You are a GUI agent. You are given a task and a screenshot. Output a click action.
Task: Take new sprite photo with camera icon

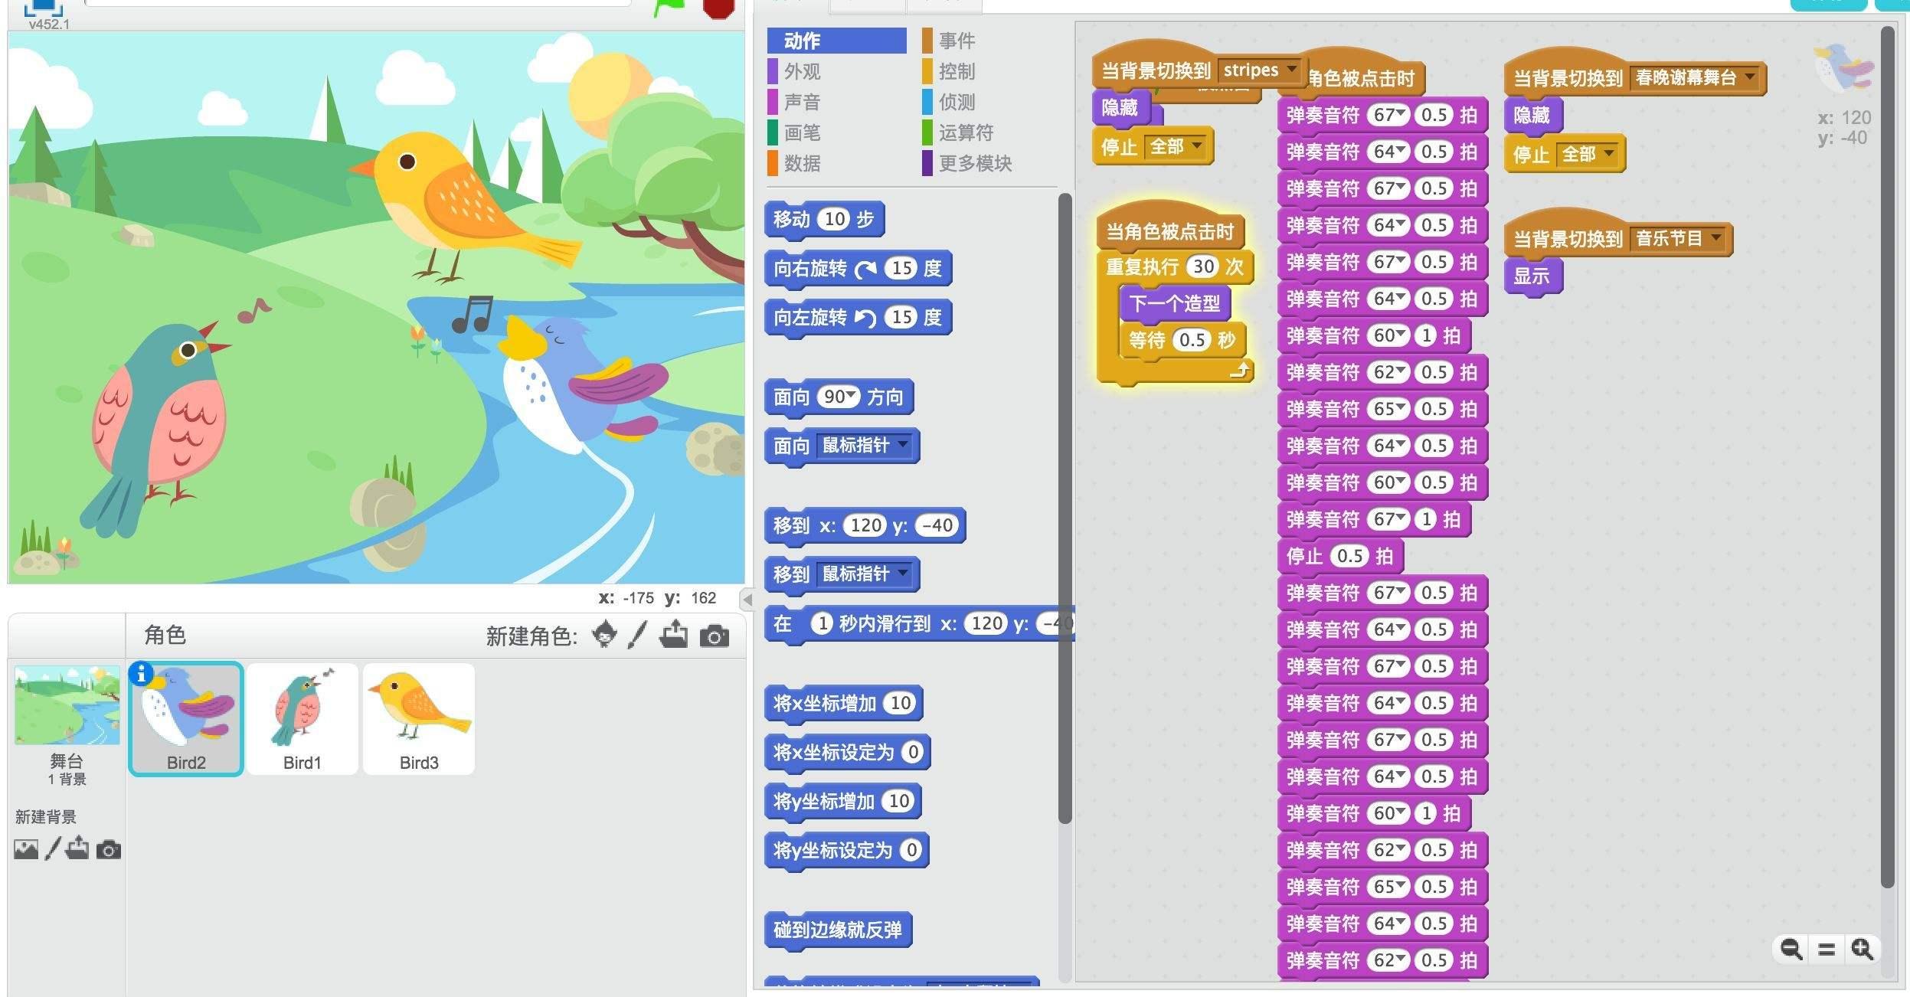click(x=714, y=636)
